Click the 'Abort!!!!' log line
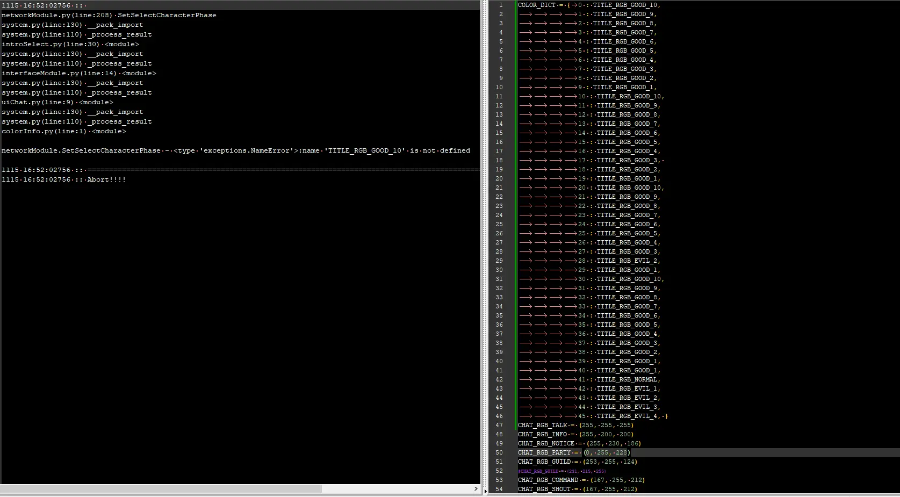 coord(106,180)
